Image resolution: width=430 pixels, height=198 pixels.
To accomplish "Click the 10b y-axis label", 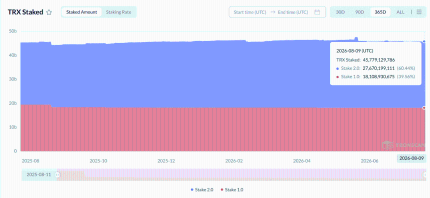I will (x=13, y=127).
